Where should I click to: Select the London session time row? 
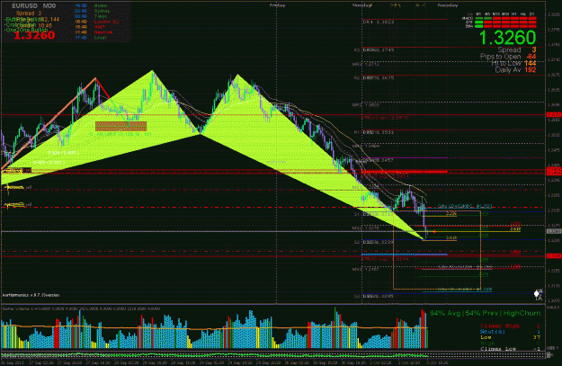click(97, 22)
